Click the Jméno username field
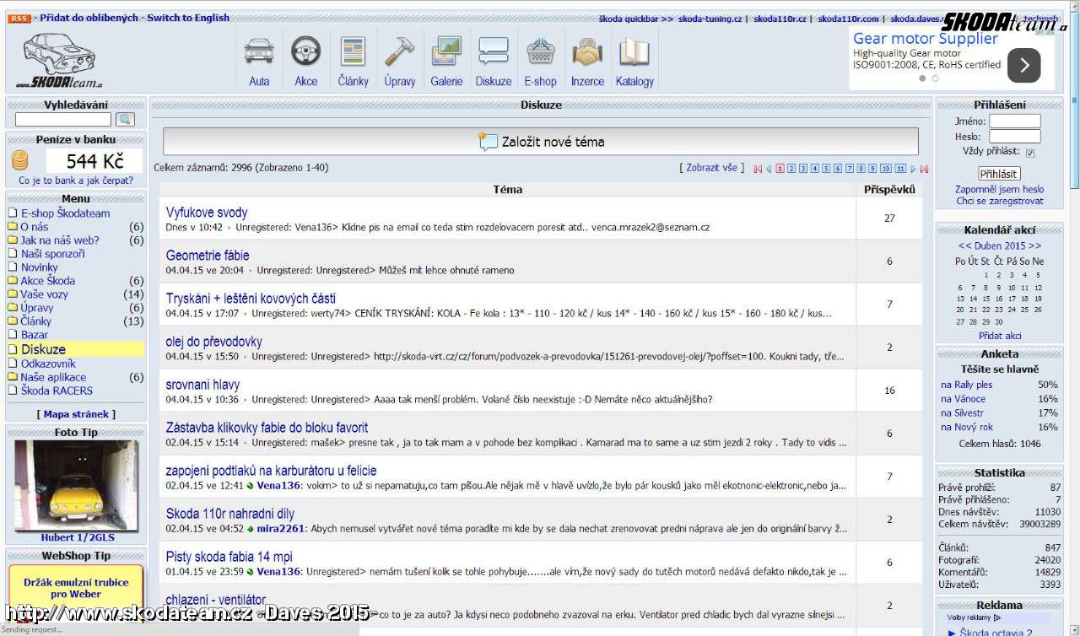This screenshot has width=1080, height=636. pyautogui.click(x=1014, y=121)
